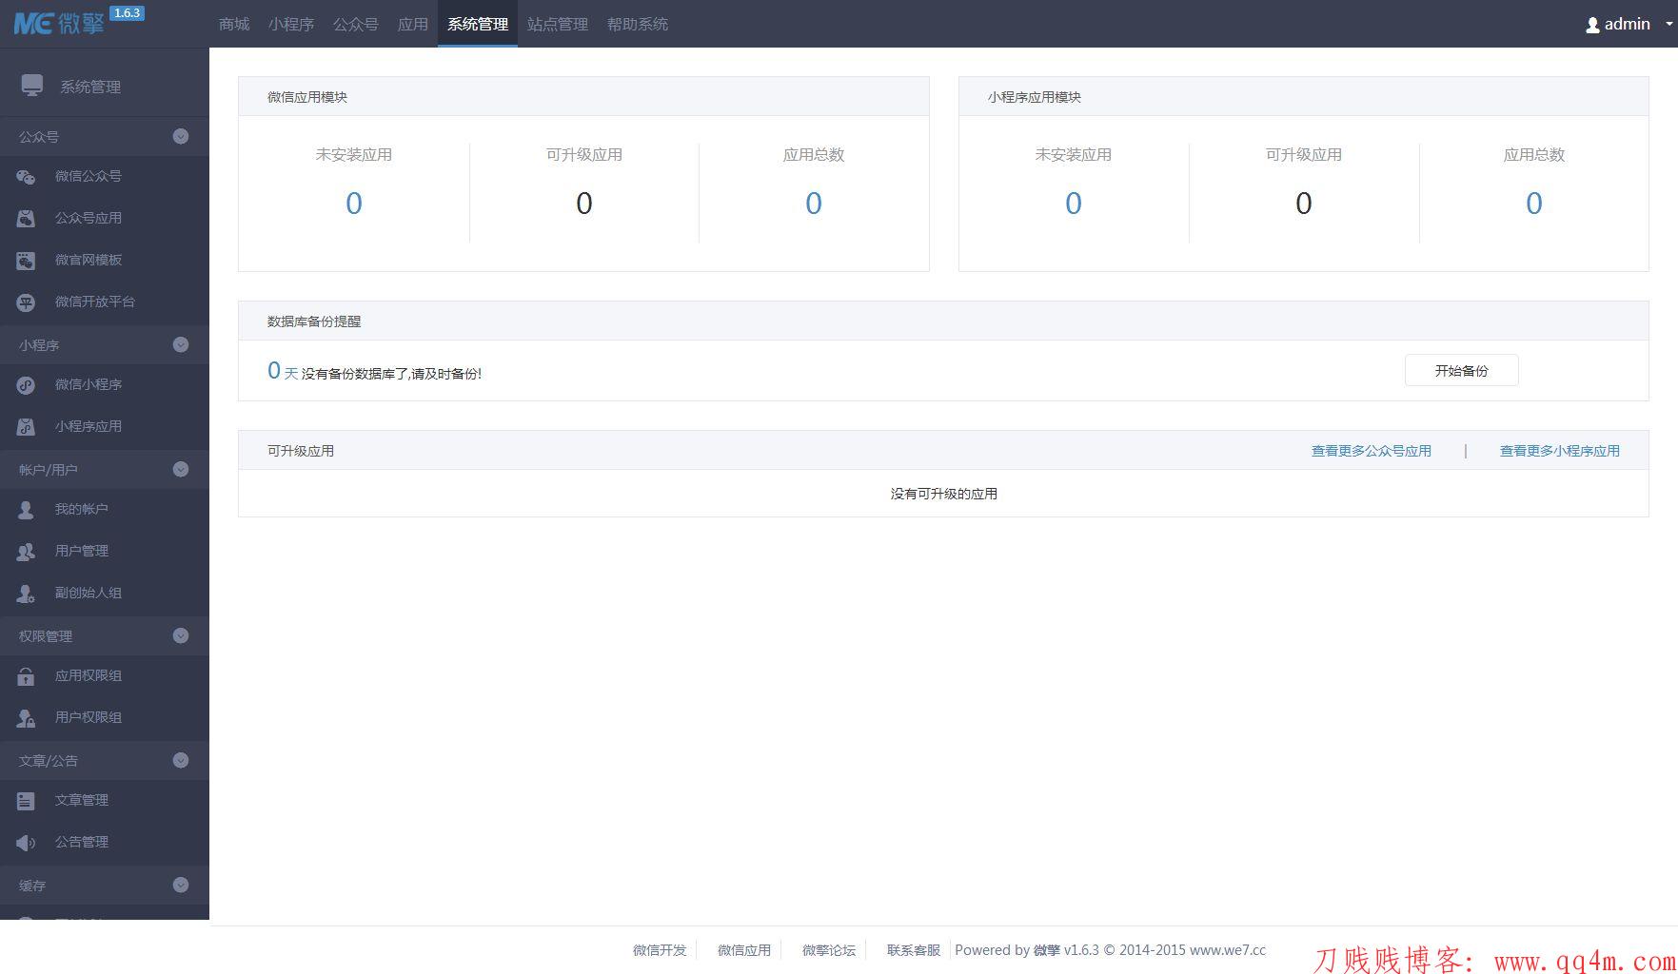This screenshot has height=974, width=1678.
Task: Click the 微信小程序 sidebar icon
Action: [26, 385]
